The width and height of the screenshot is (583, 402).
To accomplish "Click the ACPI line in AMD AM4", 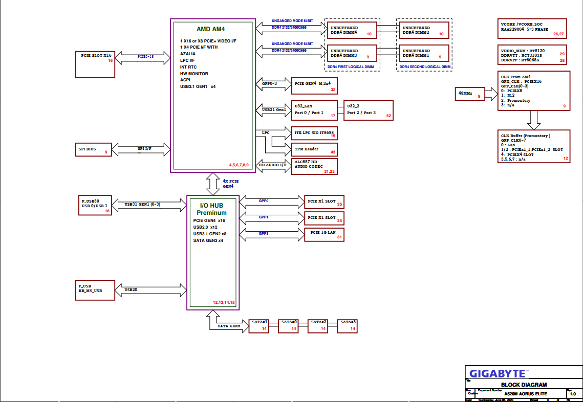I will pos(185,80).
